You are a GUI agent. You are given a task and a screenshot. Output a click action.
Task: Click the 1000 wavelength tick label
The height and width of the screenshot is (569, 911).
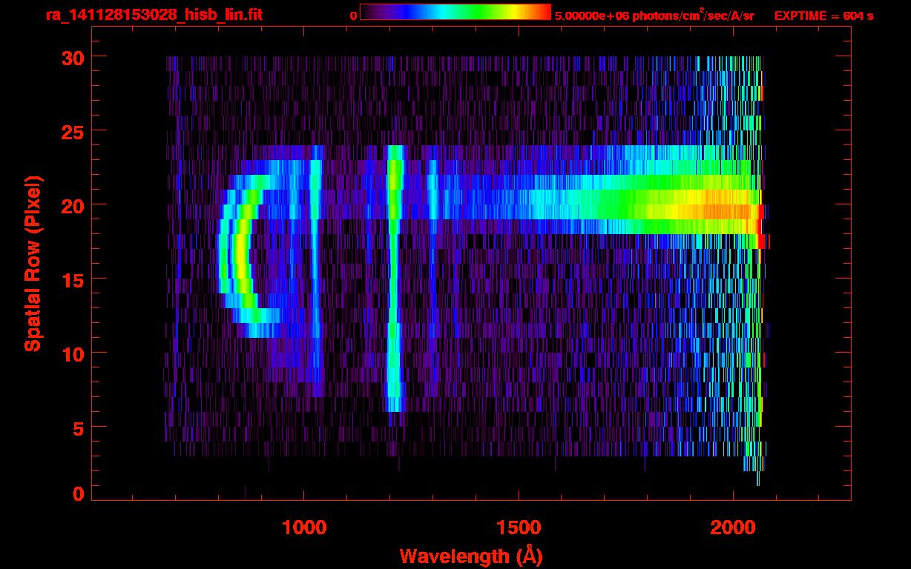[304, 528]
